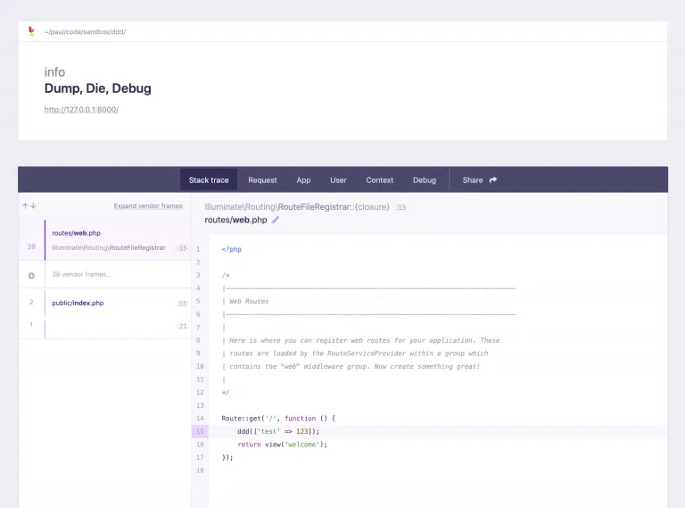Image resolution: width=685 pixels, height=508 pixels.
Task: Click the down arrow frame navigation icon
Action: coord(34,206)
